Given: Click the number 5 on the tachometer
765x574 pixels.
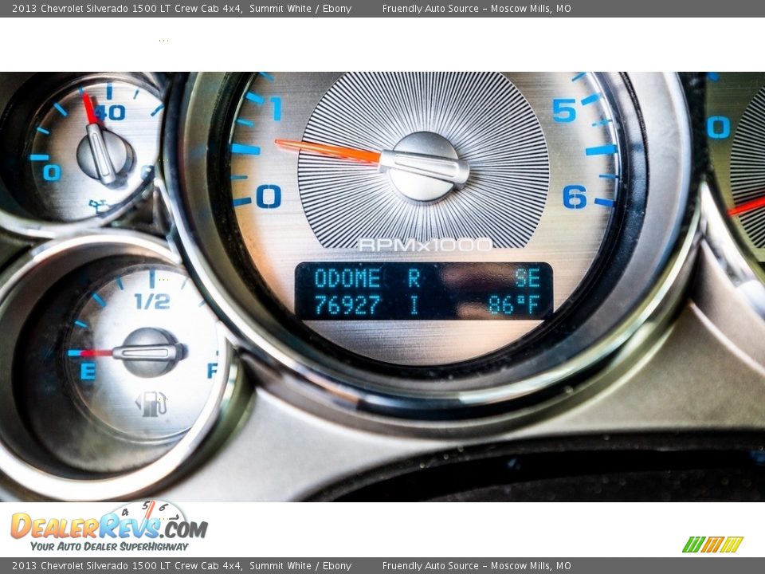Looking at the screenshot, I should pyautogui.click(x=564, y=110).
